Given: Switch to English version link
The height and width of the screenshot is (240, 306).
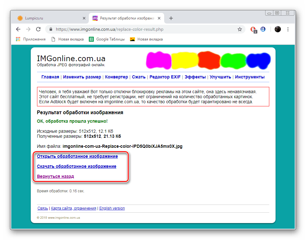Looking at the screenshot, I should point(112,208).
